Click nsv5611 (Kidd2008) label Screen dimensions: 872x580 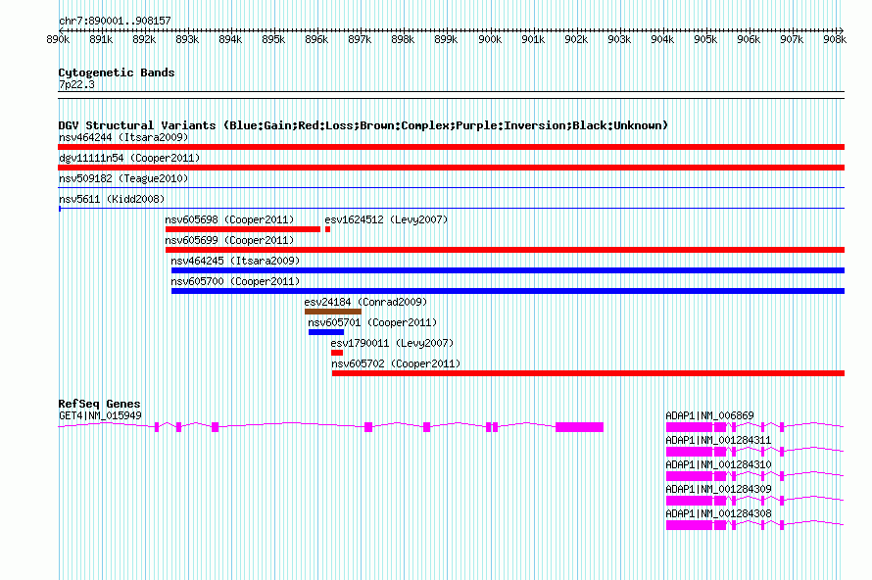point(112,199)
